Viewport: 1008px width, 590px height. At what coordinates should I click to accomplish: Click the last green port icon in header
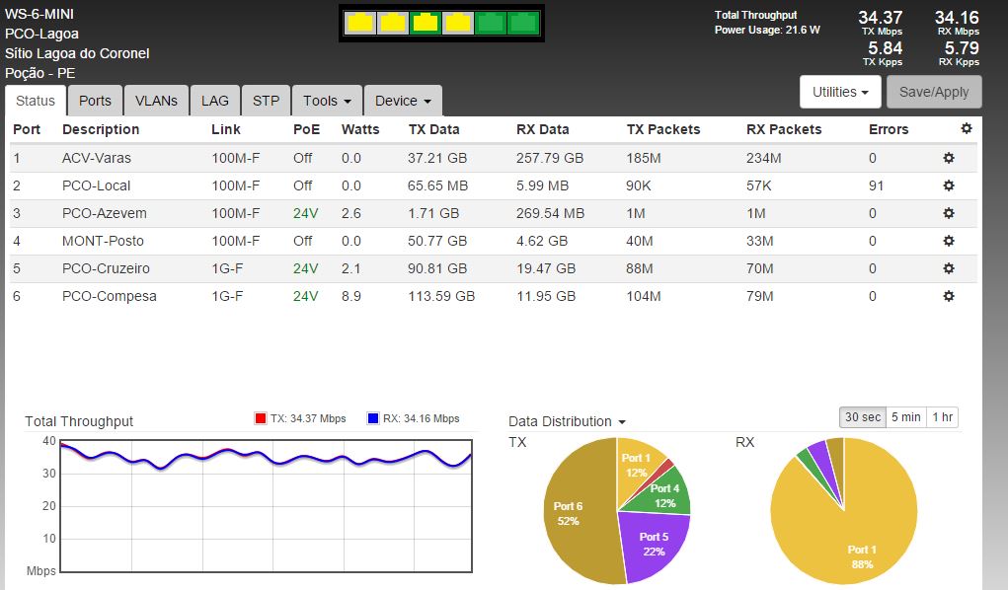pos(520,23)
